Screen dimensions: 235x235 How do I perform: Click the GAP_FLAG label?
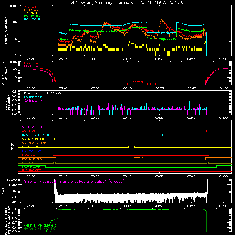pyautogui.click(x=29, y=131)
